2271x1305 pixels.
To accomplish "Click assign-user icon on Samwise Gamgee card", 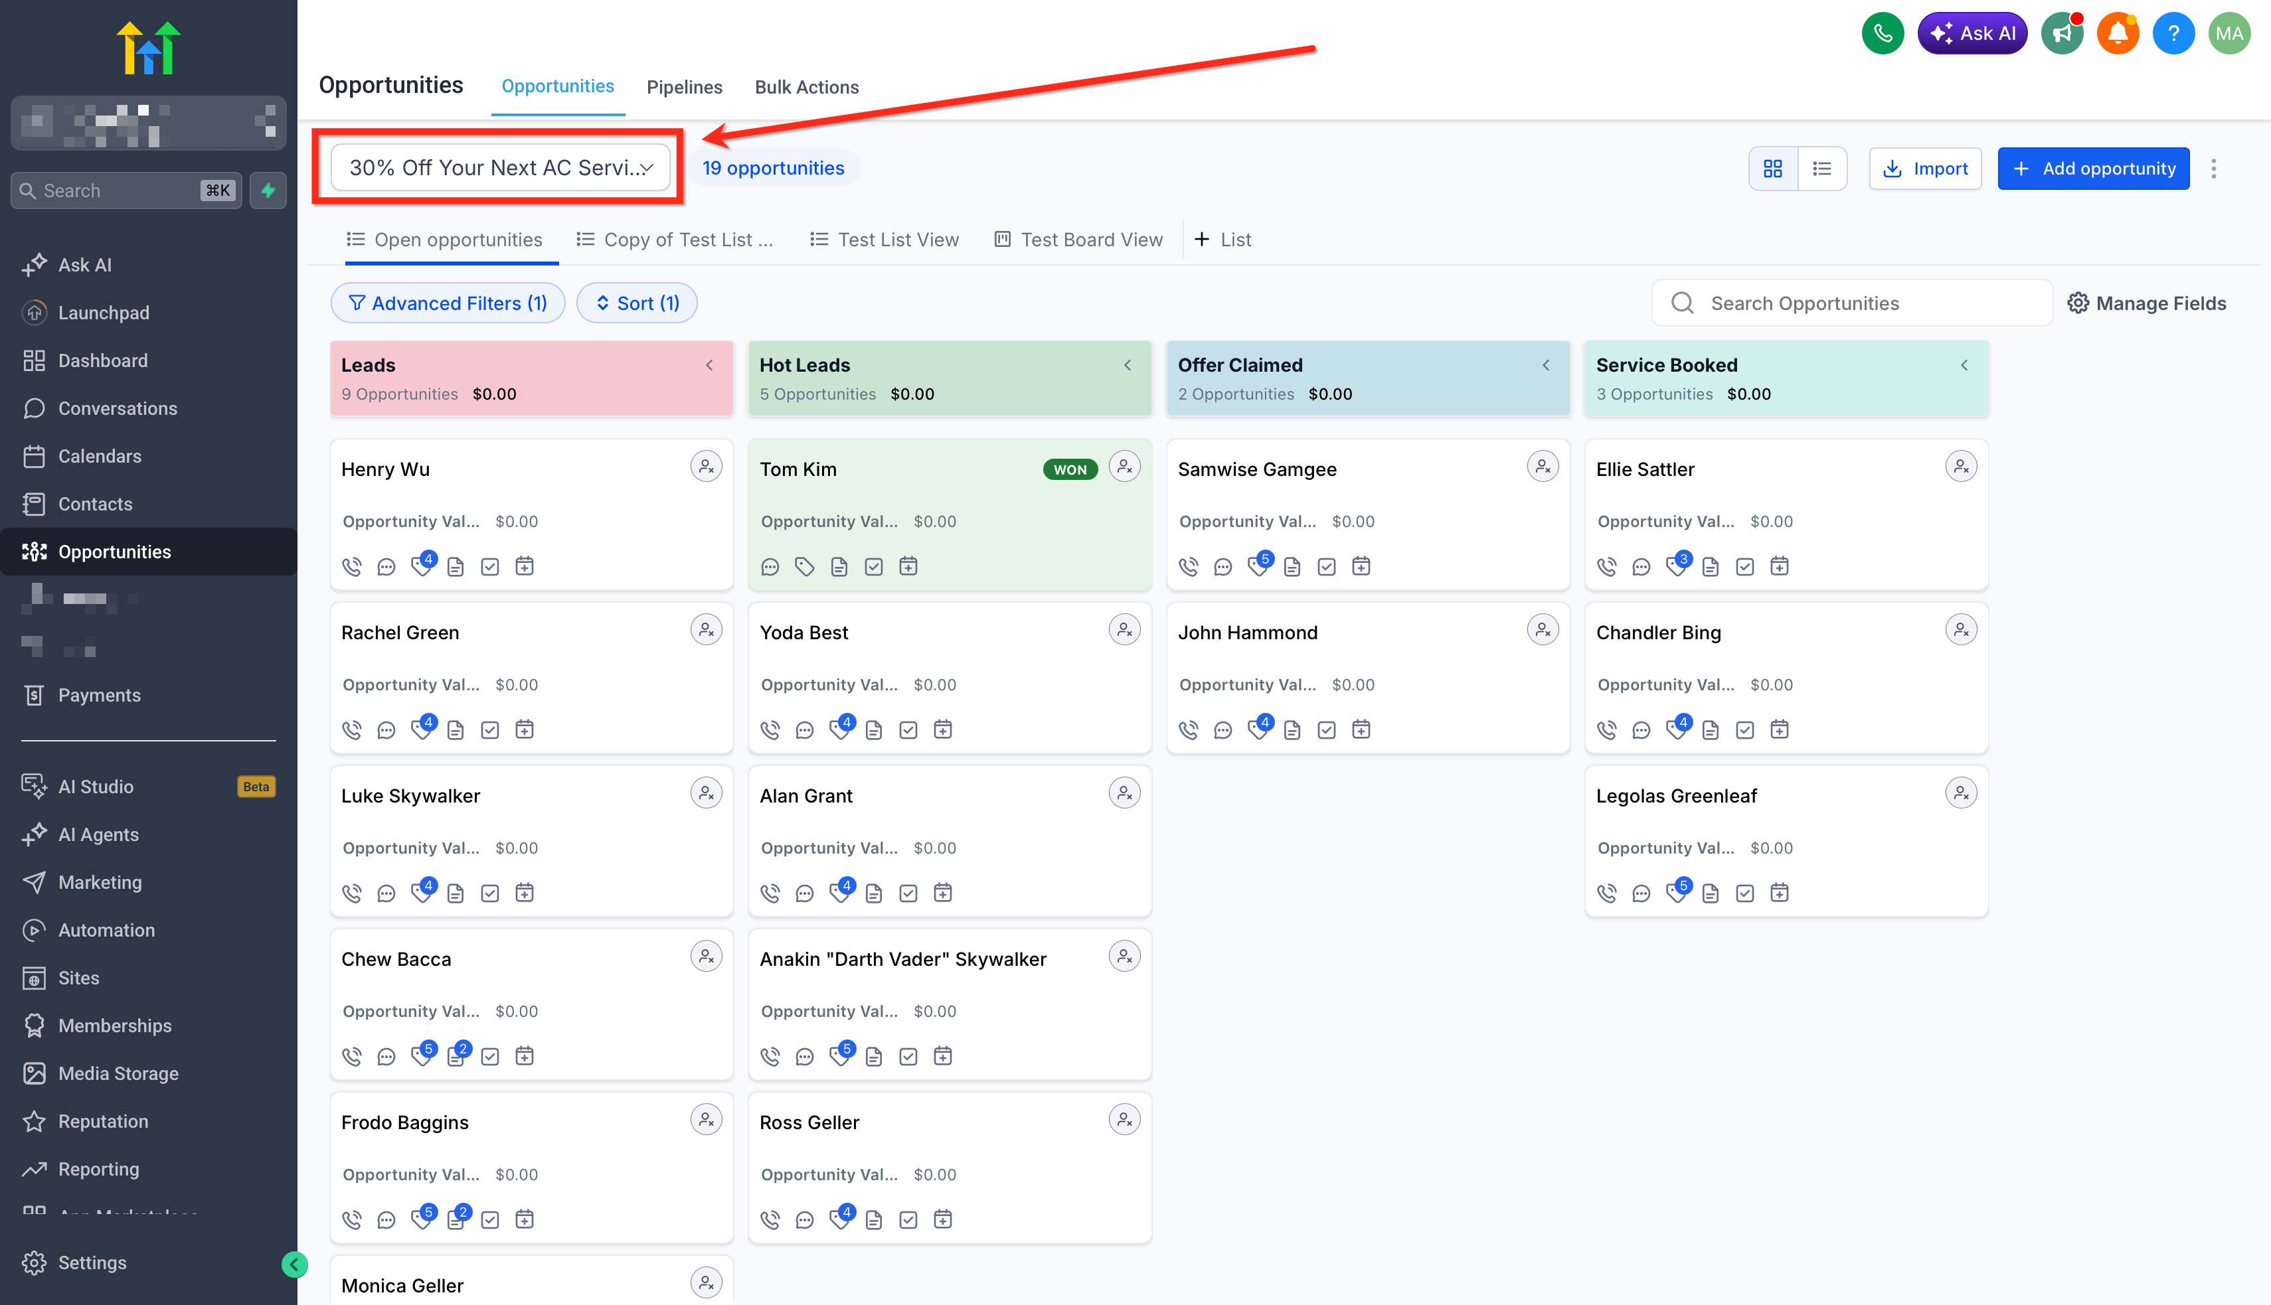I will click(1542, 467).
